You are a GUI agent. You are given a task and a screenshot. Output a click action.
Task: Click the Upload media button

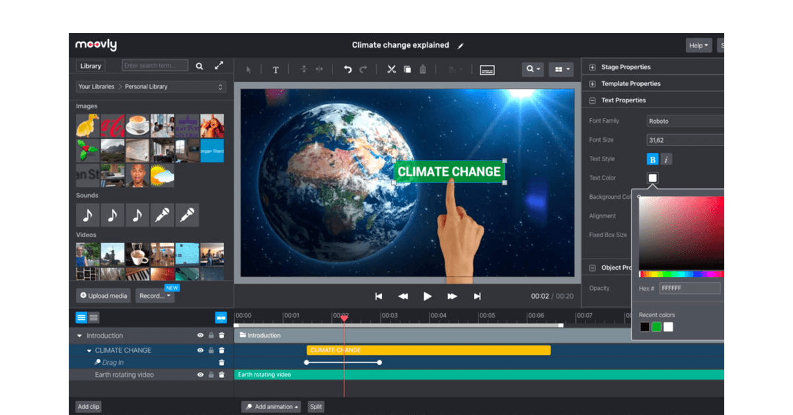coord(104,295)
